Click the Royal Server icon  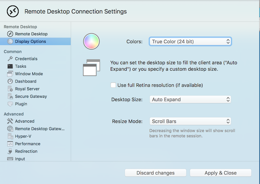coord(10,89)
